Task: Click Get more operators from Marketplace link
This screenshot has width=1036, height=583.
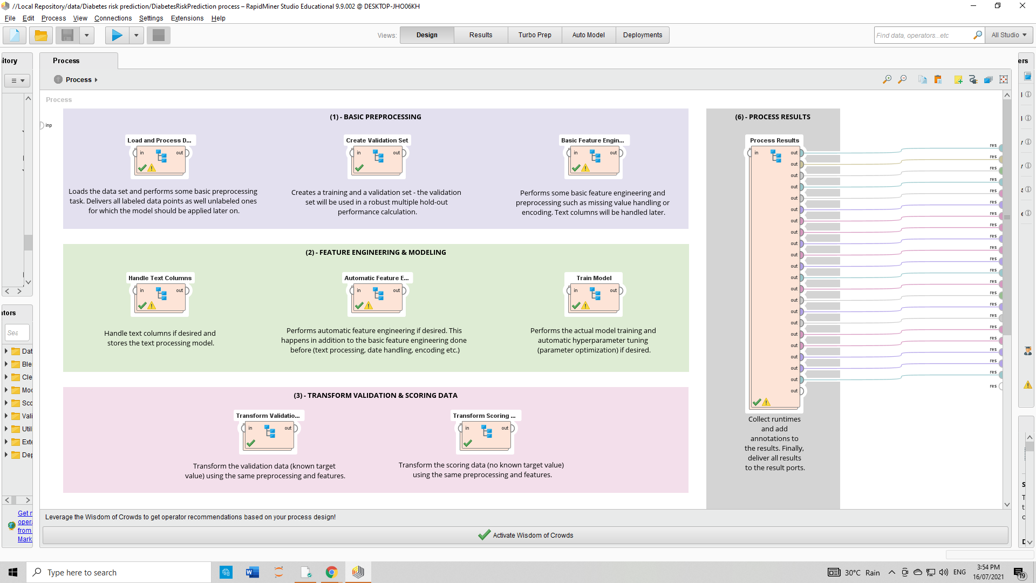Action: pos(25,526)
